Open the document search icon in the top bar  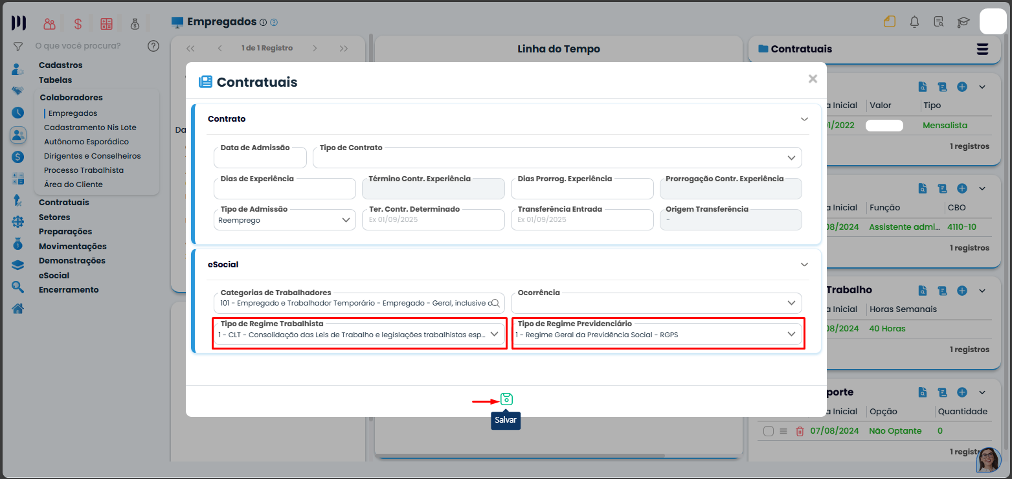pos(939,21)
